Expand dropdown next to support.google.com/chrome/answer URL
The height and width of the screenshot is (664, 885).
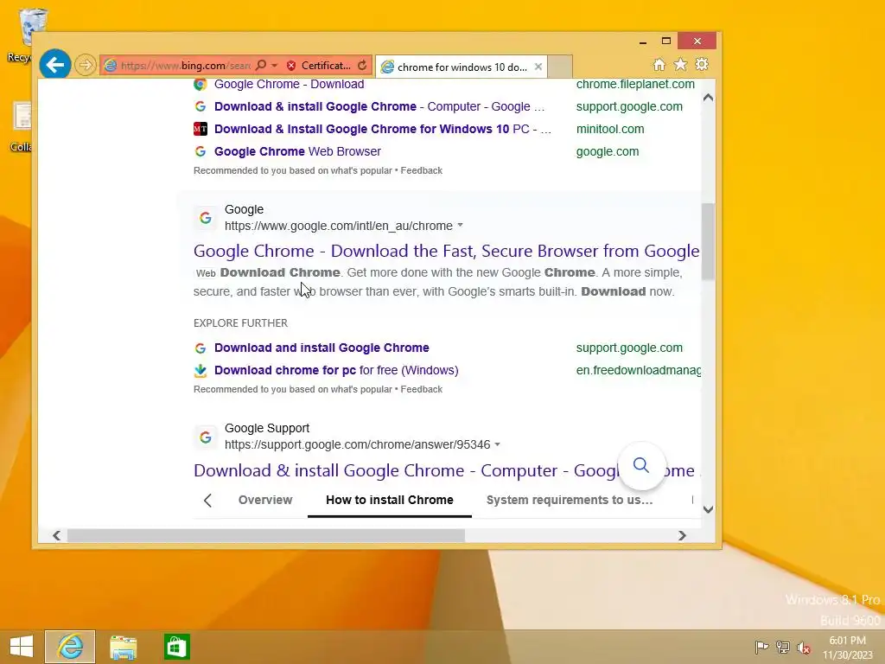[497, 444]
